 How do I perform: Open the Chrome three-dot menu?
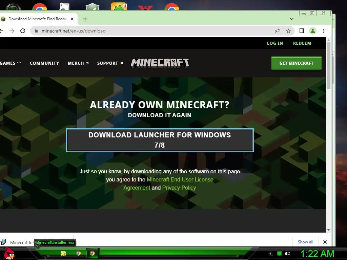(x=324, y=31)
